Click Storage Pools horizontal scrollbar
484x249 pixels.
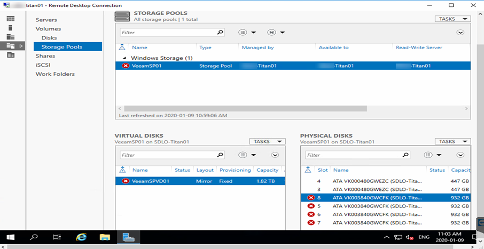tap(245, 108)
